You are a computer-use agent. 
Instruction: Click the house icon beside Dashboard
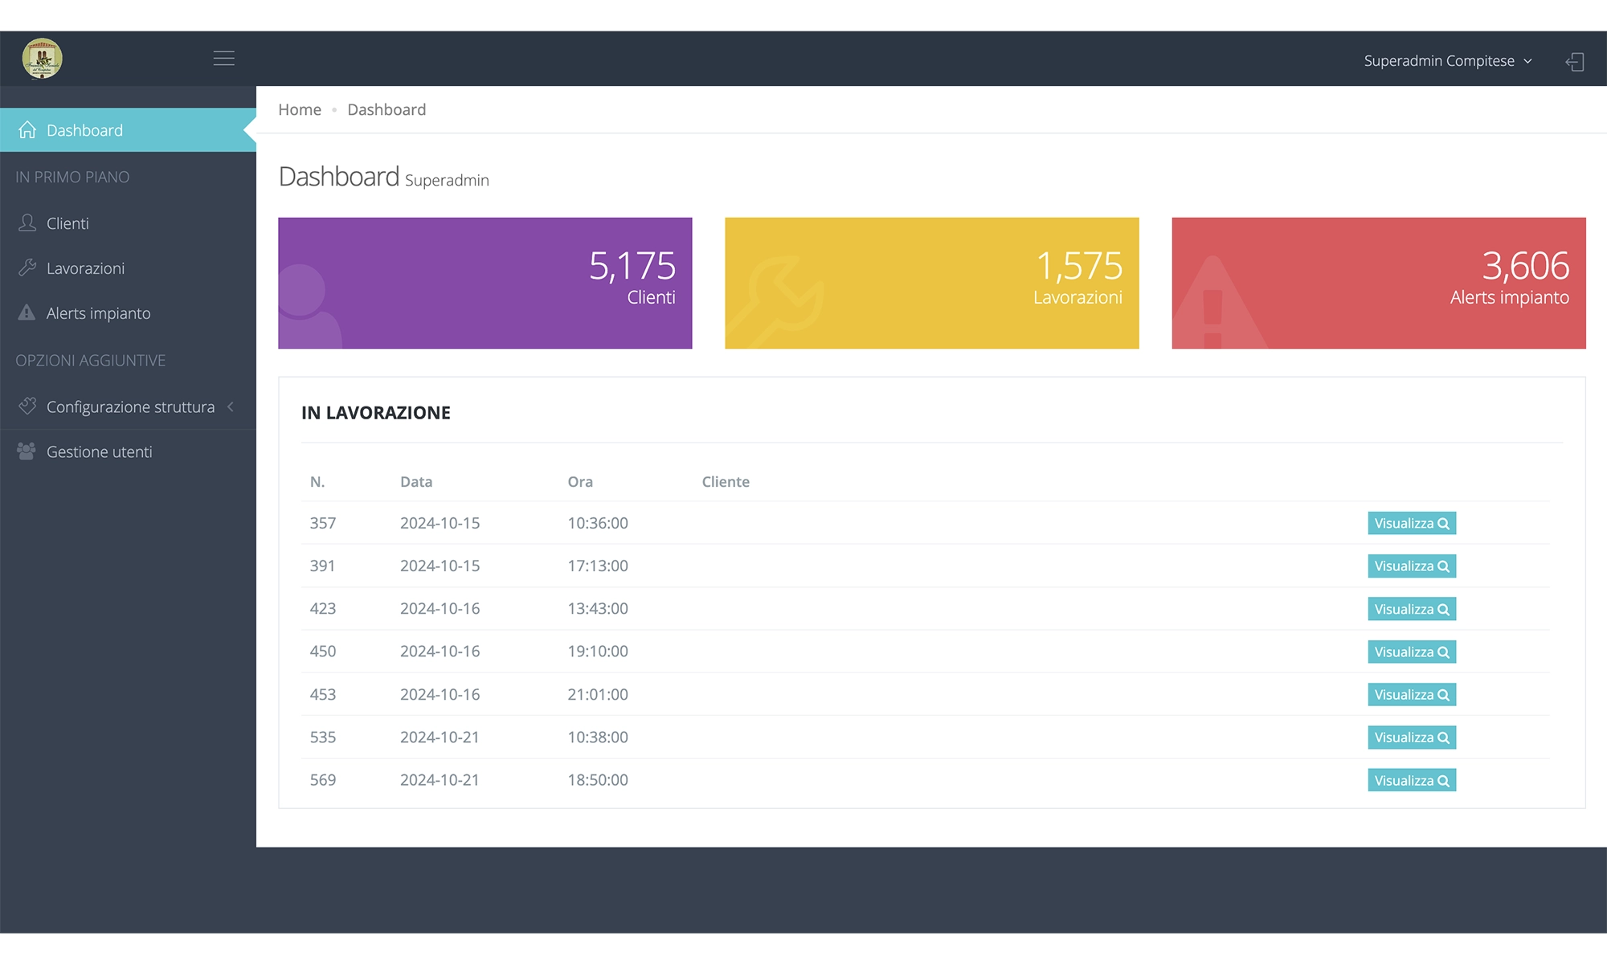coord(27,130)
